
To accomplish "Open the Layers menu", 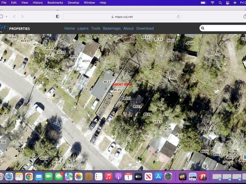I will click(83, 28).
